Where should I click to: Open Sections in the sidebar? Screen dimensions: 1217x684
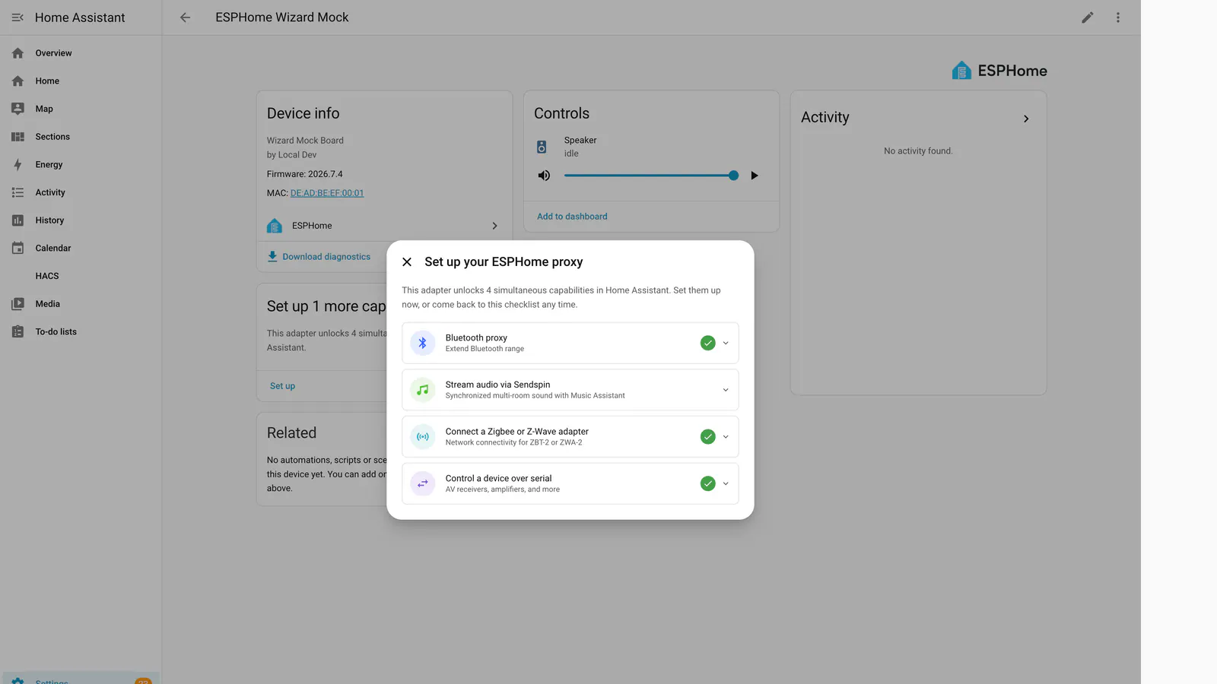pos(81,137)
